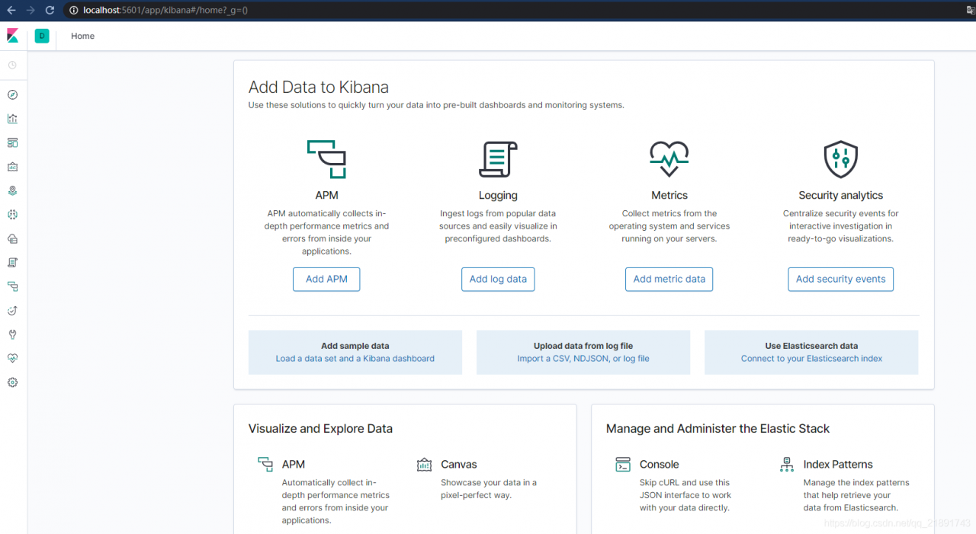Click the Logging title text
This screenshot has height=534, width=976.
(498, 196)
